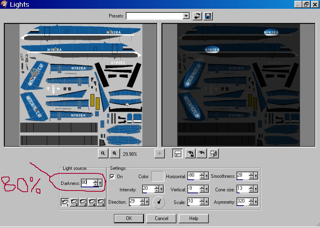This screenshot has height=228, width=320.
Task: Click the Darkness spinner arrows
Action: 96,183
